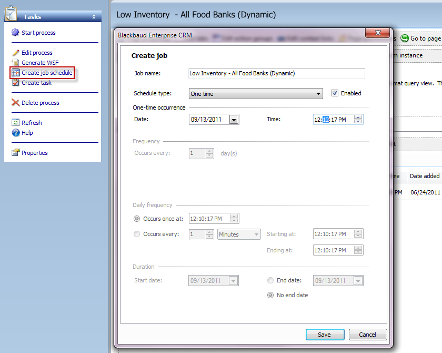Click the Job name text field
This screenshot has height=353, width=442.
tap(277, 73)
